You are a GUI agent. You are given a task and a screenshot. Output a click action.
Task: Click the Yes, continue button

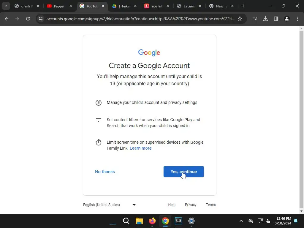[183, 172]
